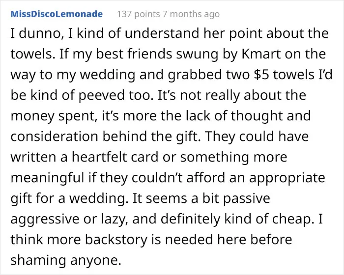Click the 137 points score text
The image size is (344, 275).
pyautogui.click(x=139, y=14)
